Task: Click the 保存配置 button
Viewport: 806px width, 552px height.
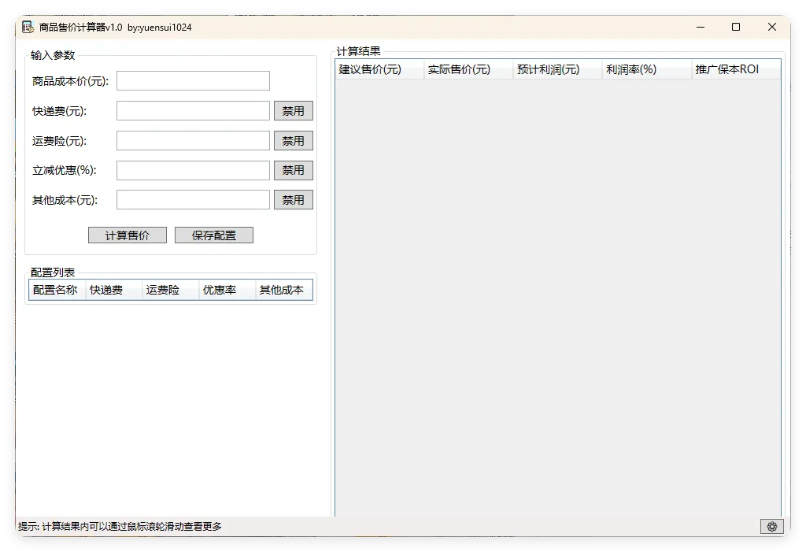Action: click(x=213, y=235)
